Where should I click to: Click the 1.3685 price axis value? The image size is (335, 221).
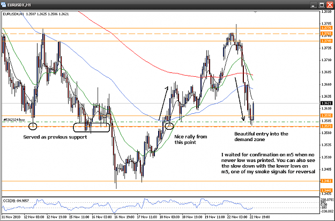(326, 72)
